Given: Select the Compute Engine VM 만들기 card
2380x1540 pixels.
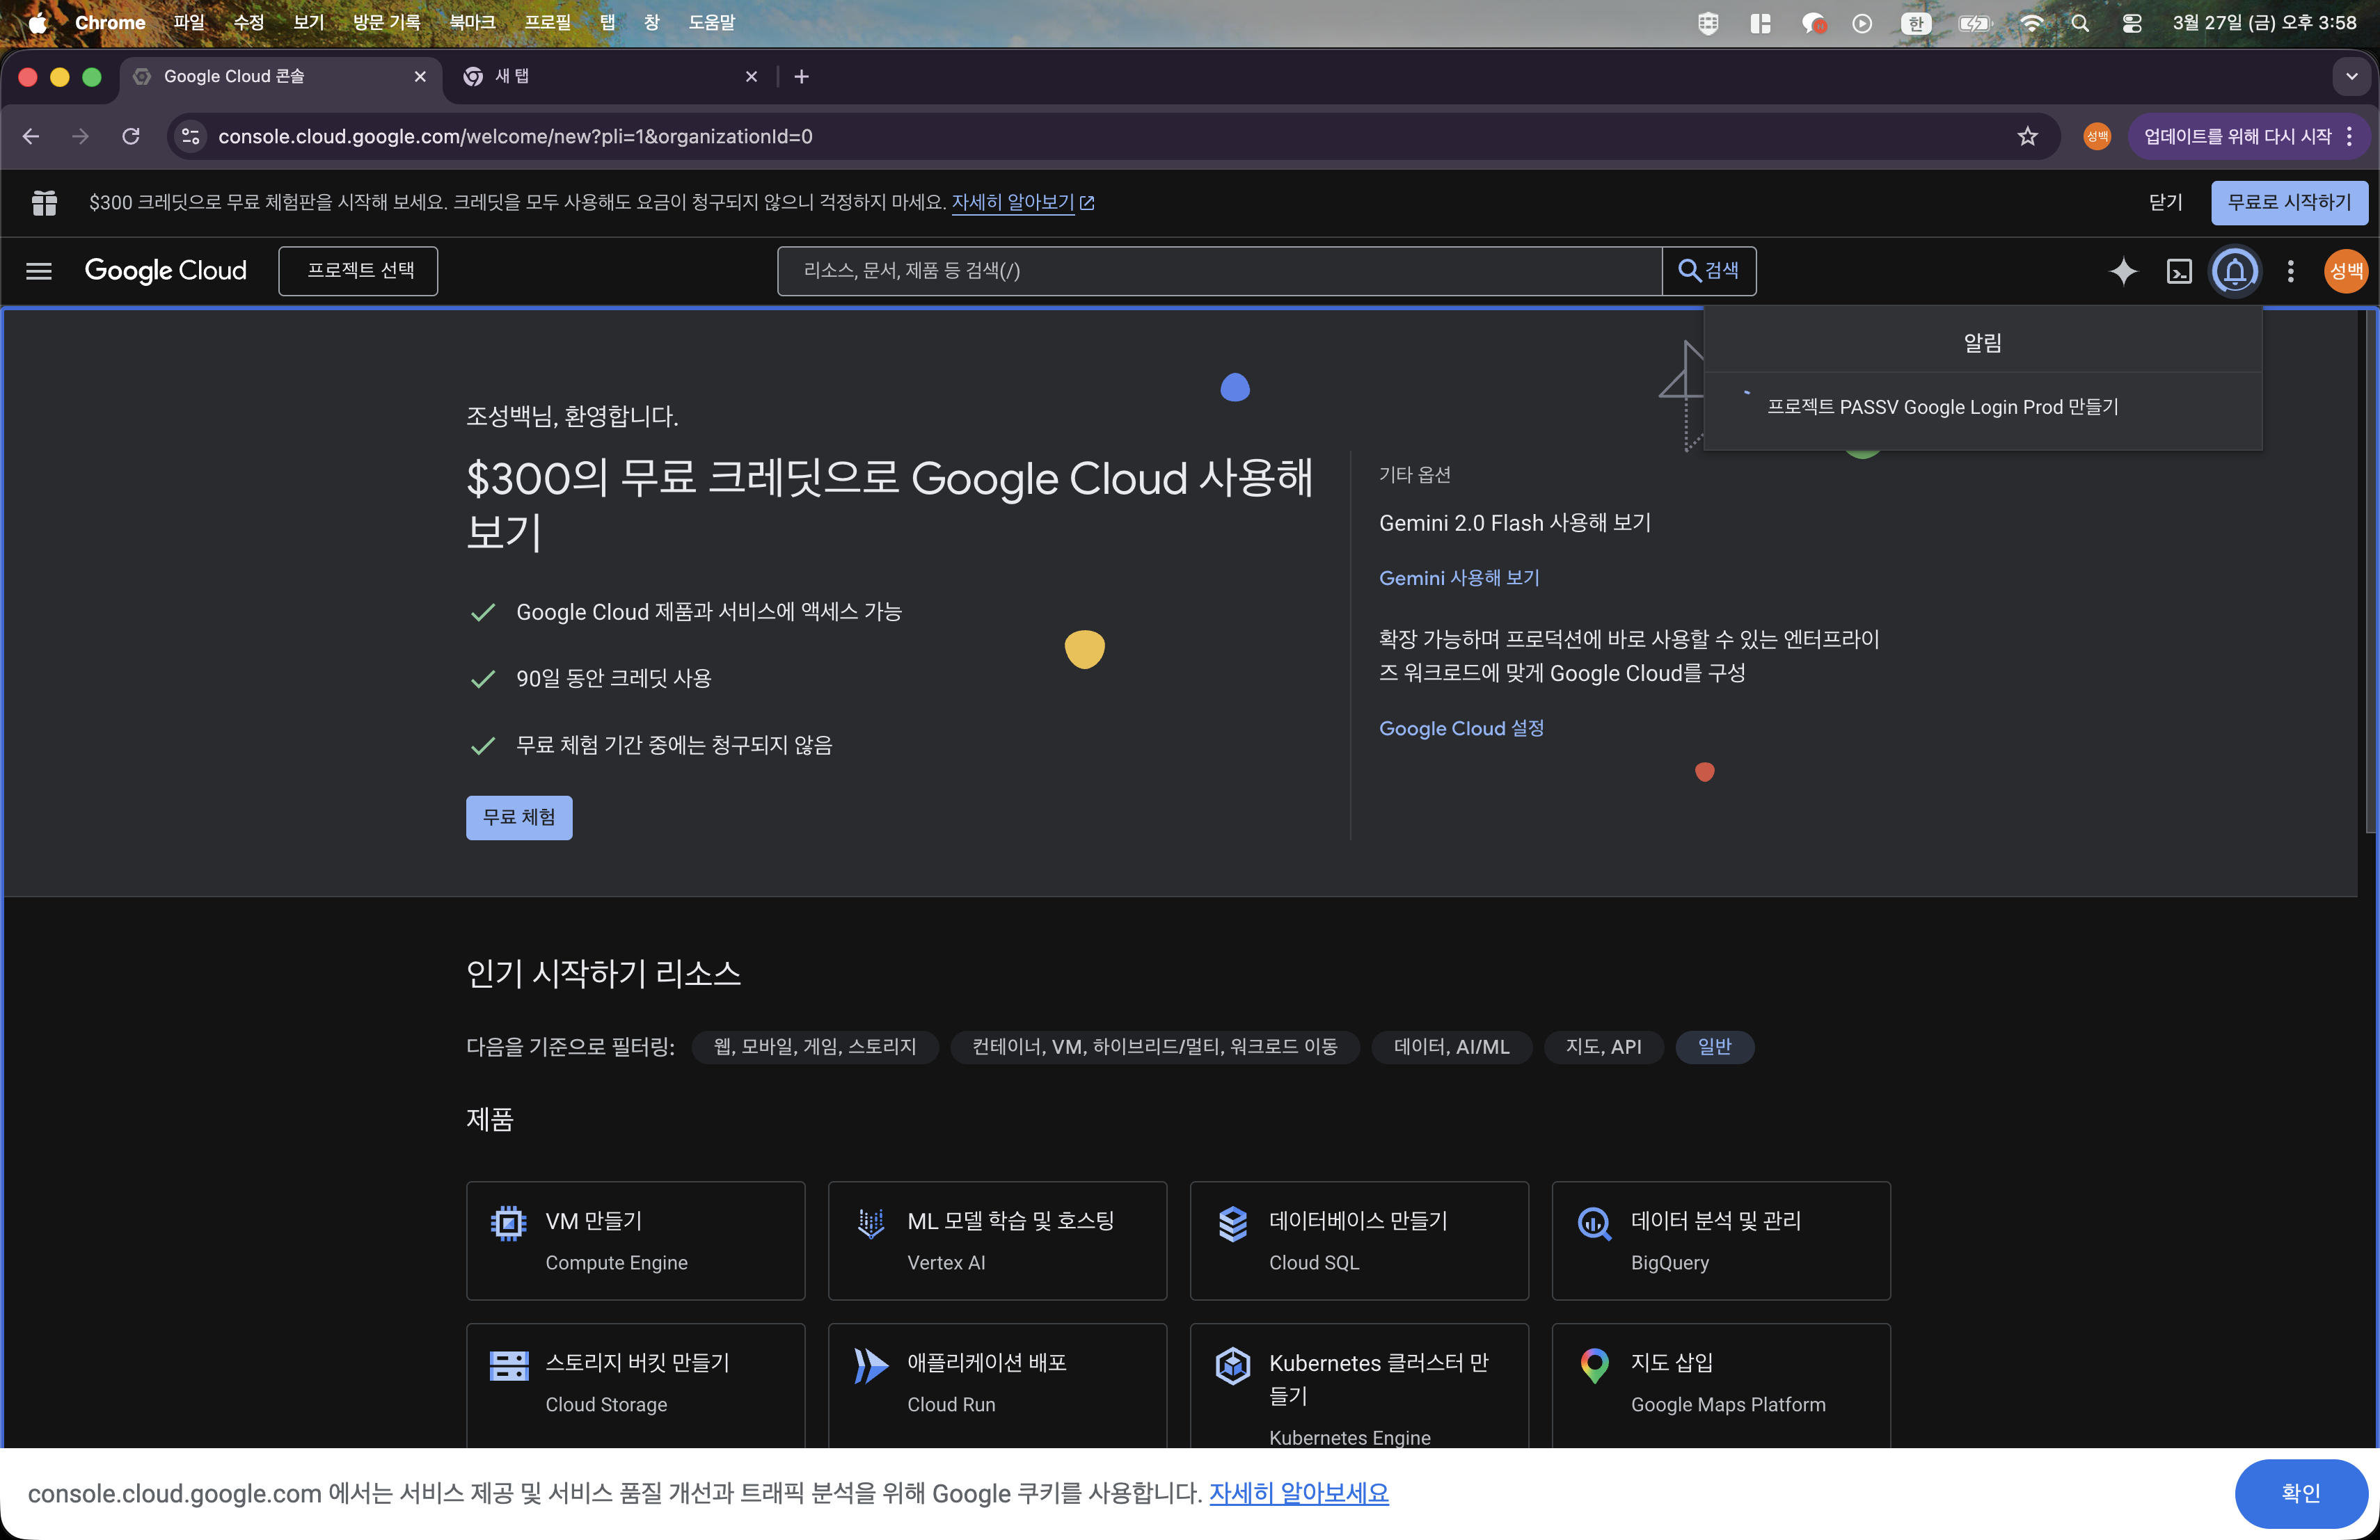Looking at the screenshot, I should click(x=635, y=1240).
